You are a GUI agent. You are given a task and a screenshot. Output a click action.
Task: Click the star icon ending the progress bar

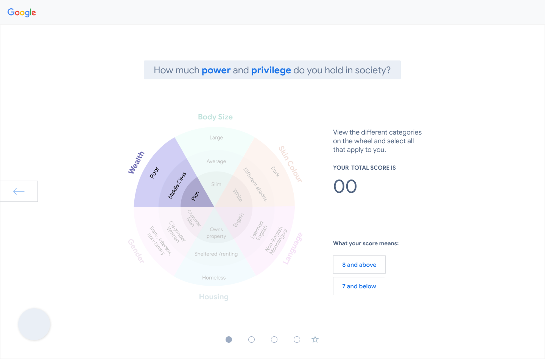pos(315,339)
